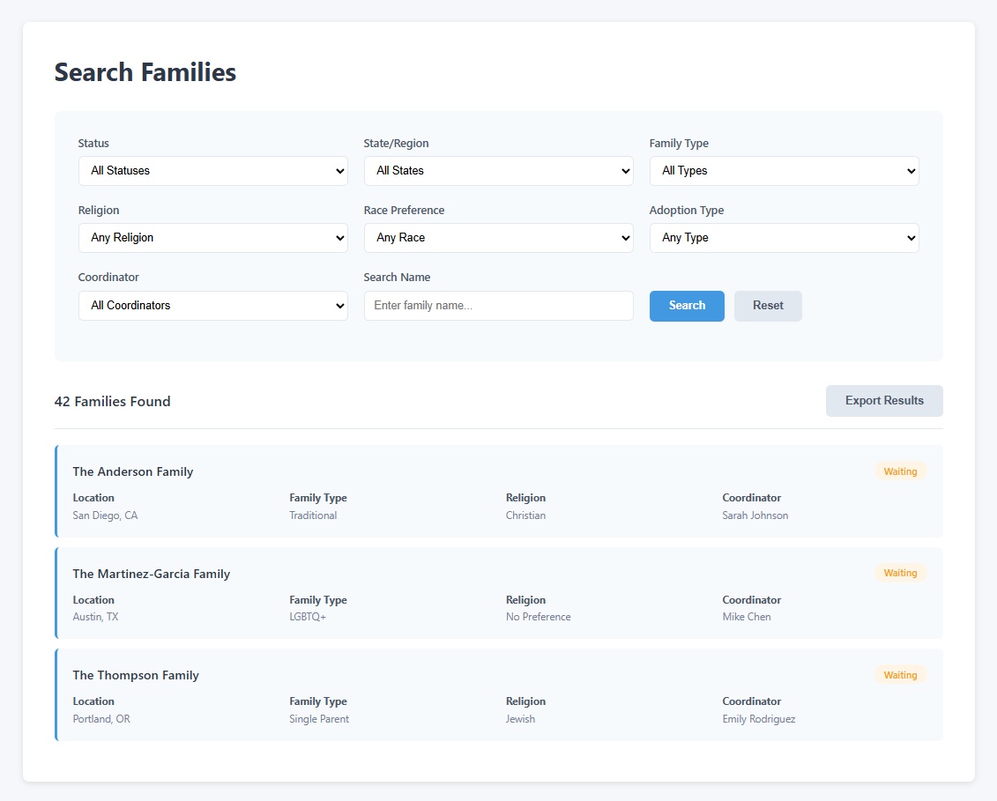Open The Thompson Family record
997x801 pixels.
tap(136, 674)
